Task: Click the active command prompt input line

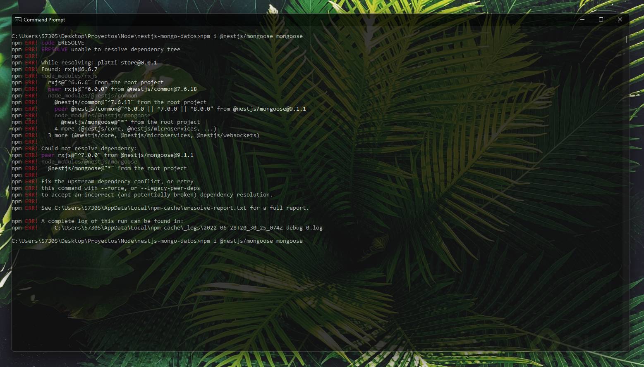Action: (x=252, y=241)
